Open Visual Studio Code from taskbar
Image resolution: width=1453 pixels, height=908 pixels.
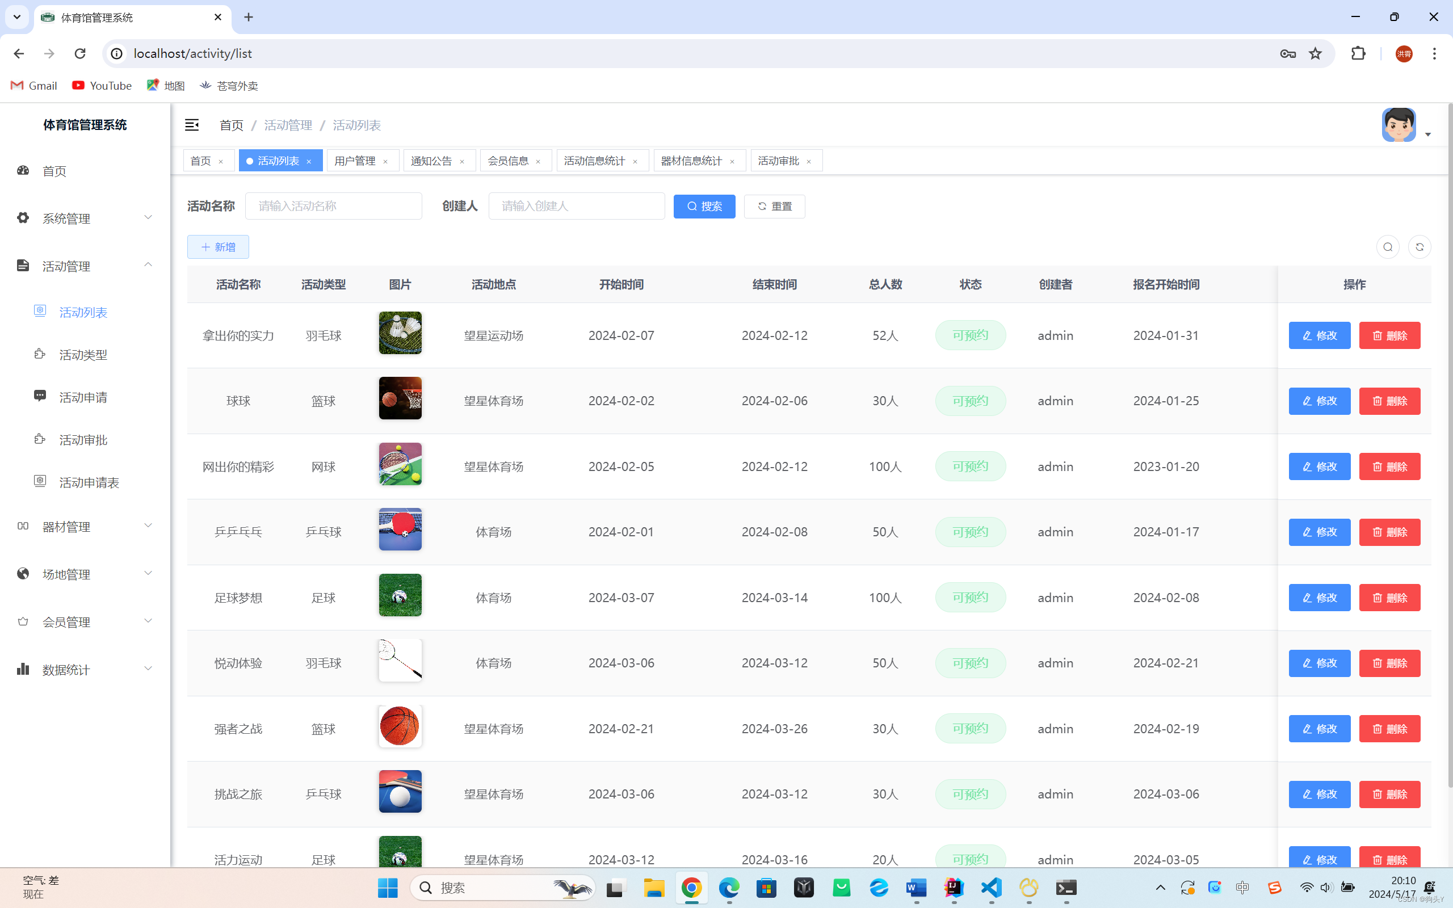pos(992,888)
